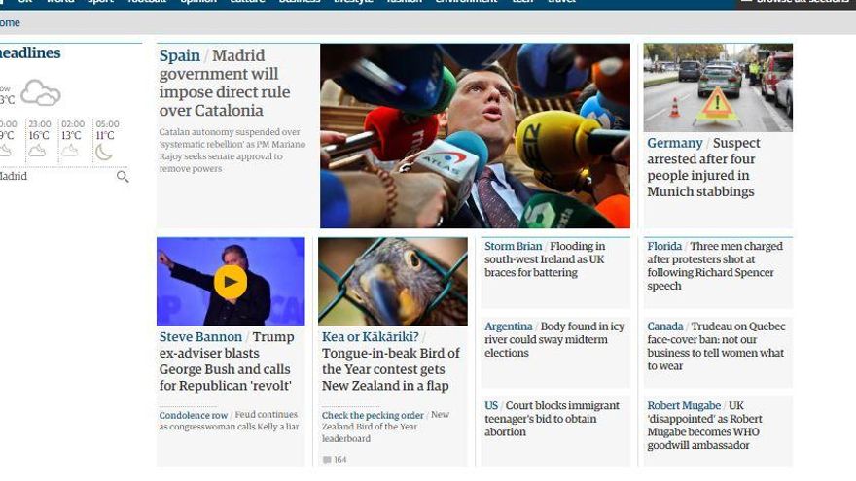Play the Steve Bannon video

click(231, 282)
